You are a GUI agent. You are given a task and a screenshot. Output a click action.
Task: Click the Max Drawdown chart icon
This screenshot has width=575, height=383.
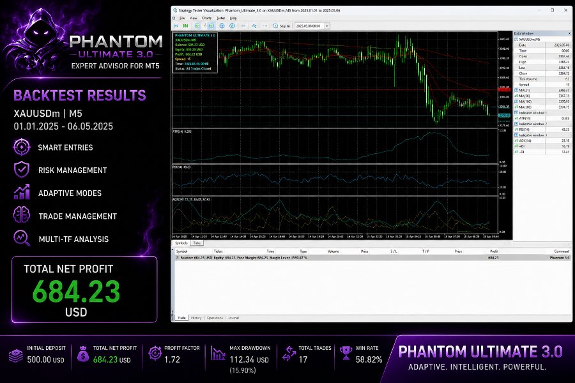[x=218, y=353]
